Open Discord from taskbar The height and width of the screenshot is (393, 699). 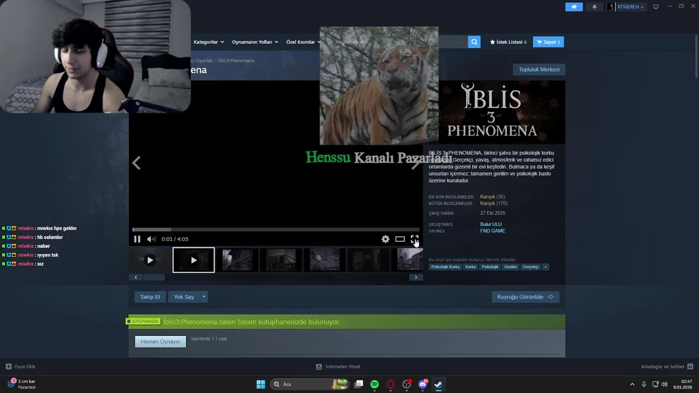point(423,384)
